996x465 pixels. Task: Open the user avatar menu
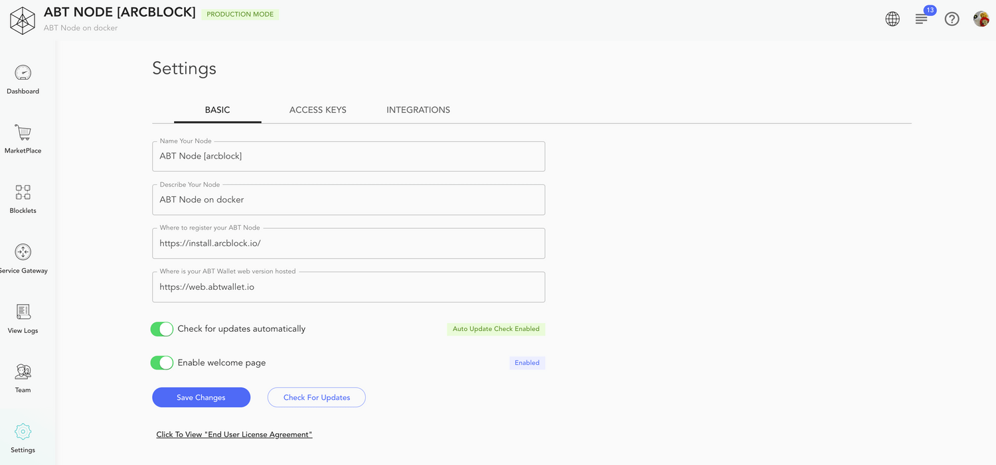point(981,19)
